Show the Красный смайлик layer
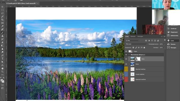The width and height of the screenshot is (180, 101). coord(126,79)
